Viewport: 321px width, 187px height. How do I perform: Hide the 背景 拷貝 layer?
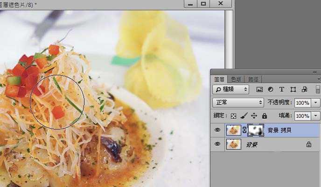coord(217,130)
